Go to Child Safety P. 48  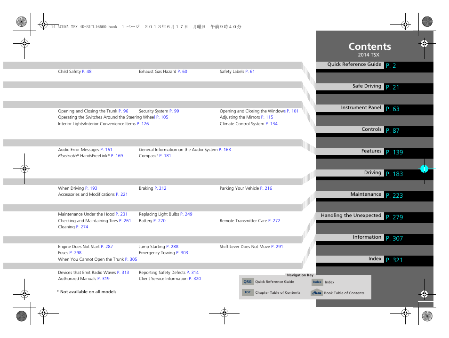(x=75, y=72)
